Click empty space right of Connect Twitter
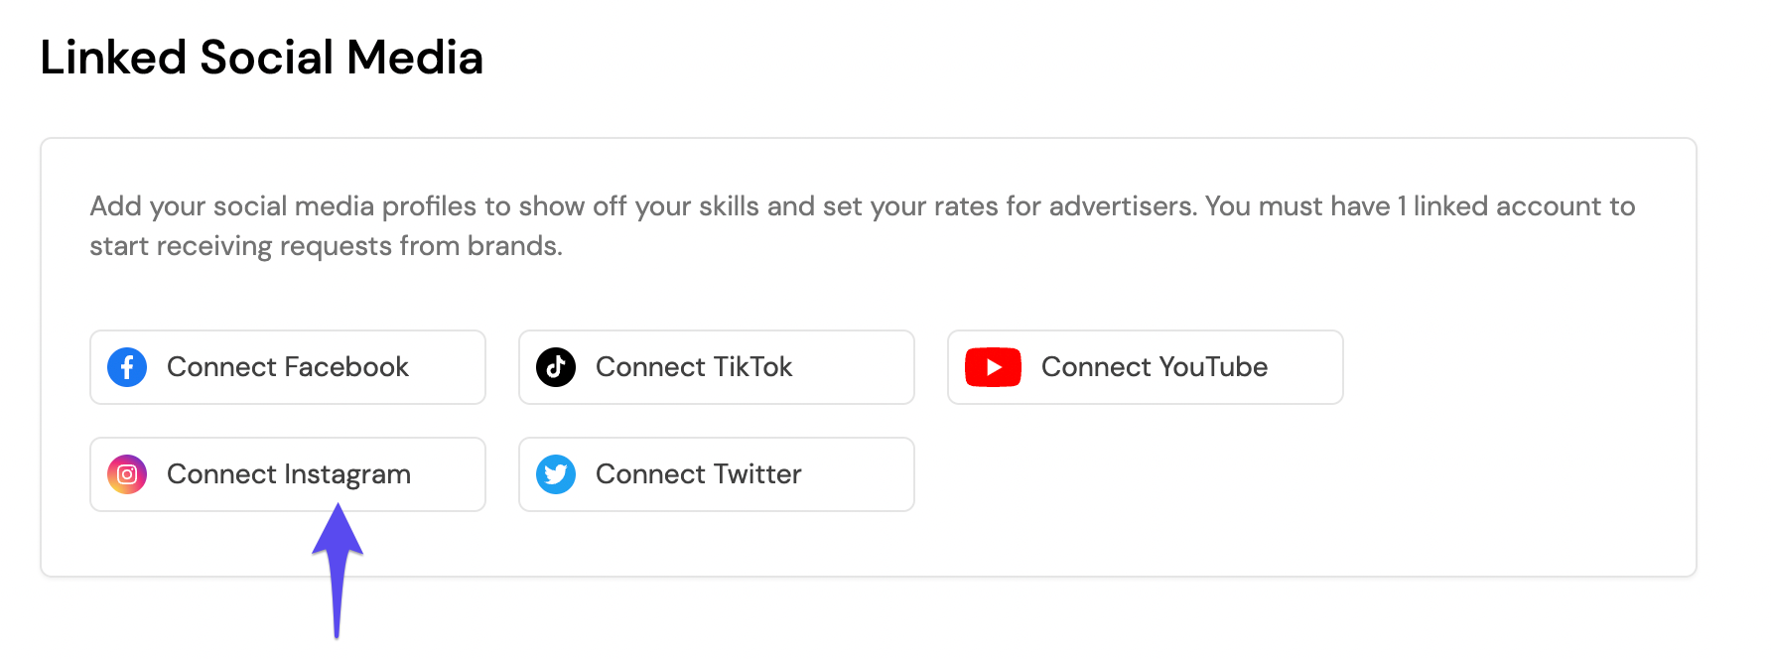 point(1291,474)
